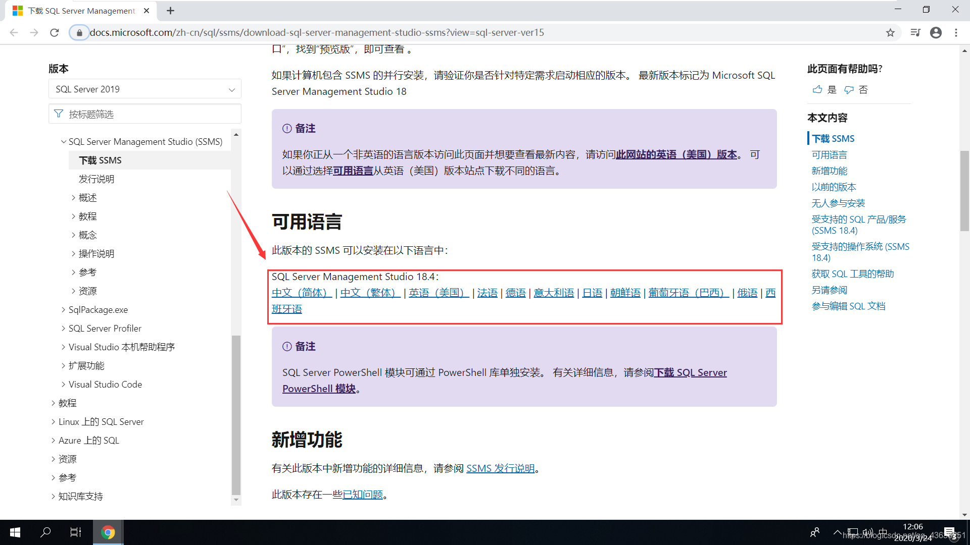Click the site lock icon in address bar
Viewport: 970px width, 545px height.
point(79,33)
